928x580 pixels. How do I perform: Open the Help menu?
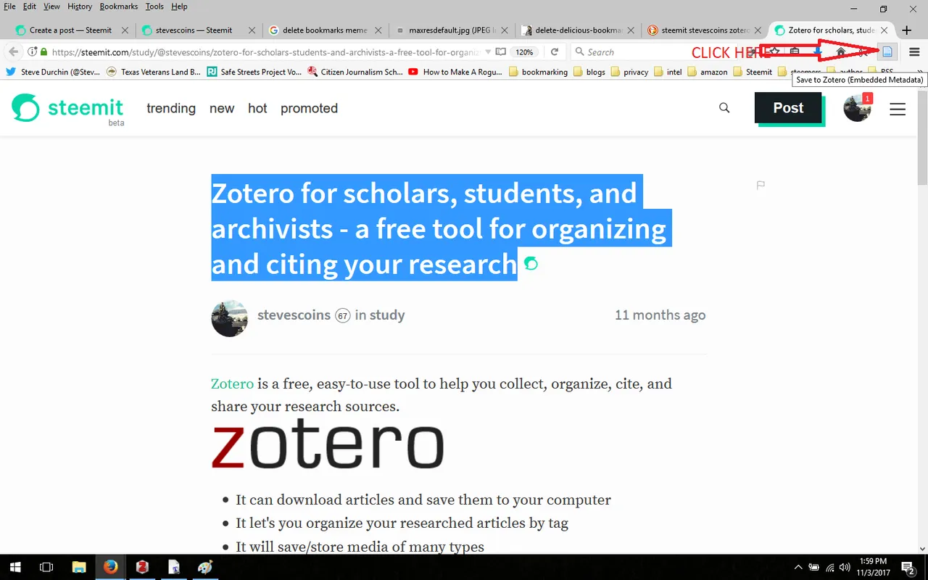tap(179, 7)
